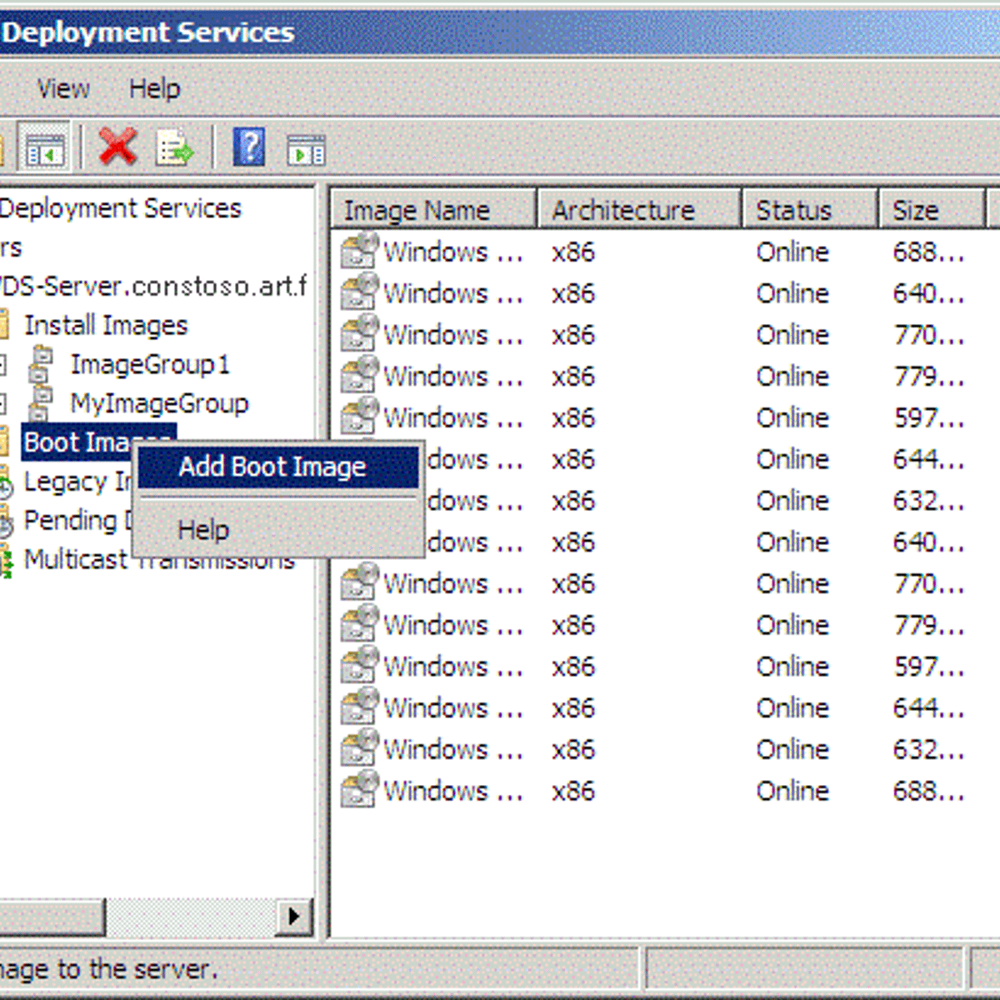Expand the MyImageGroup tree node
Image resolution: width=1000 pixels, height=1000 pixels.
[3, 404]
